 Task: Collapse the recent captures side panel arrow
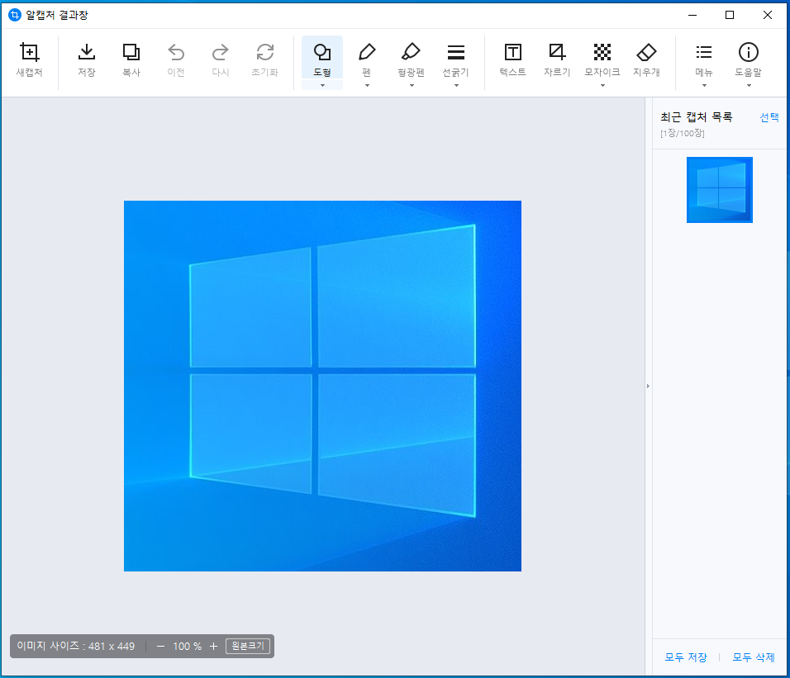click(648, 386)
